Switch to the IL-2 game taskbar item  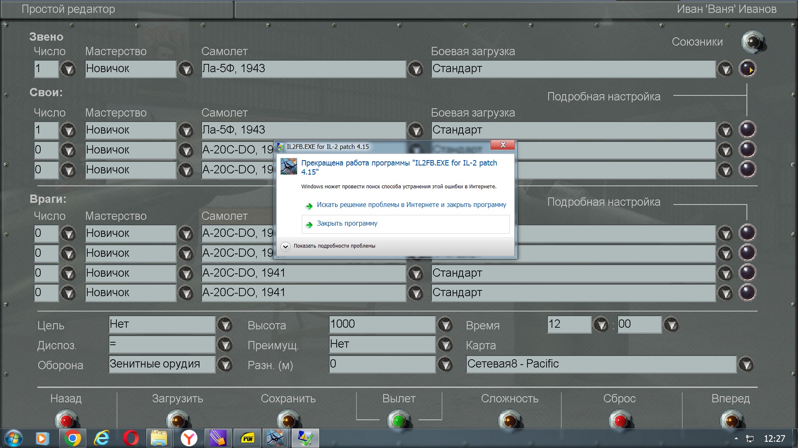click(275, 438)
